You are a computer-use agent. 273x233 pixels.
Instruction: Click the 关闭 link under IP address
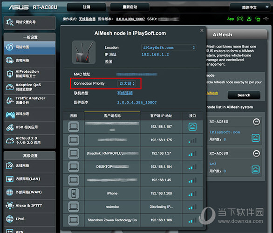point(109,62)
